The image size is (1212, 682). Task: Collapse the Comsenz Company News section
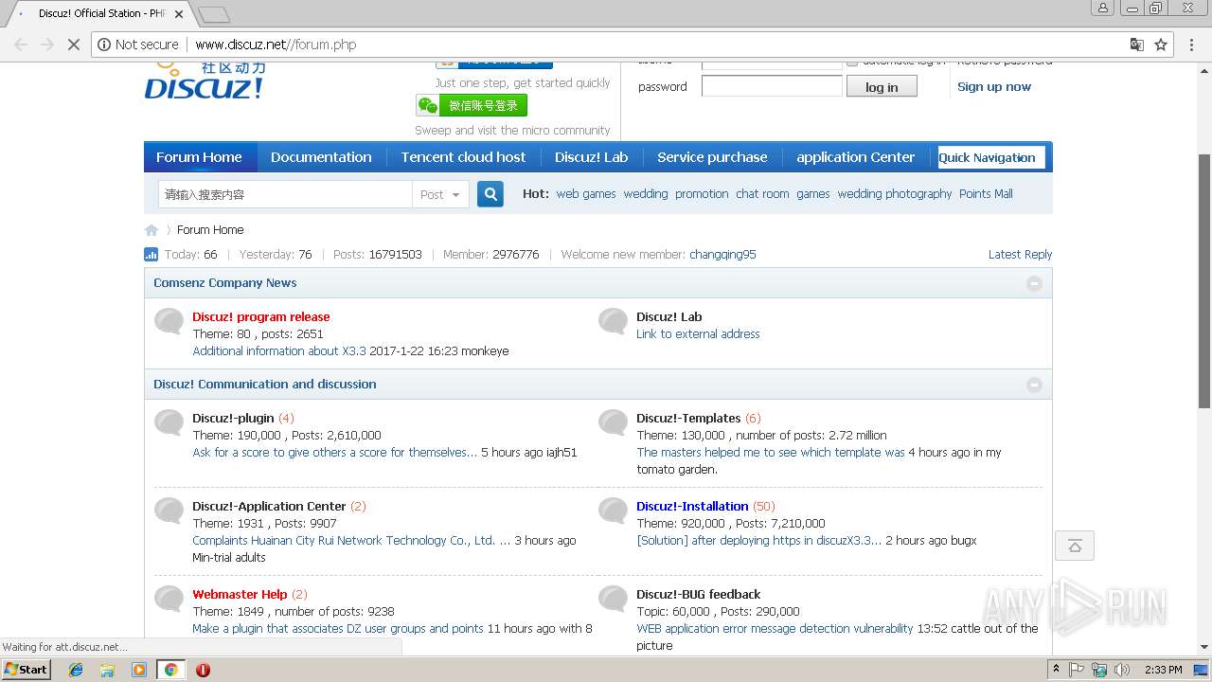(x=1034, y=283)
